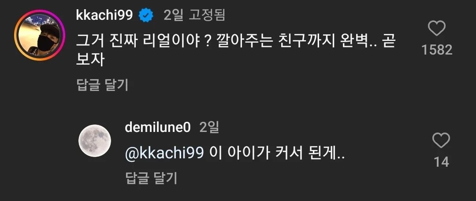Like the pinned comment by kkachi99
This screenshot has width=476, height=201.
[437, 29]
